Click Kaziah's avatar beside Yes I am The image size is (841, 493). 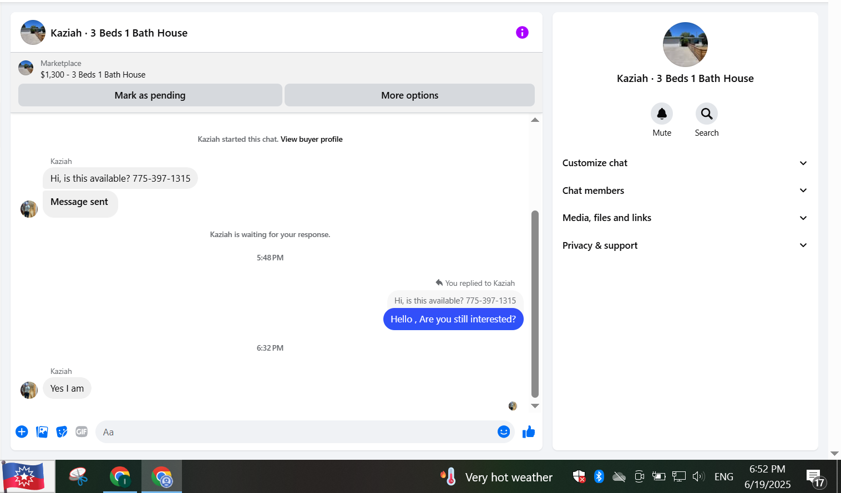29,390
